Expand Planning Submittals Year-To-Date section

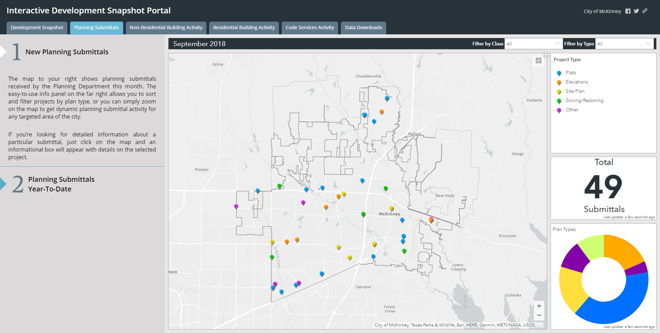pyautogui.click(x=61, y=184)
